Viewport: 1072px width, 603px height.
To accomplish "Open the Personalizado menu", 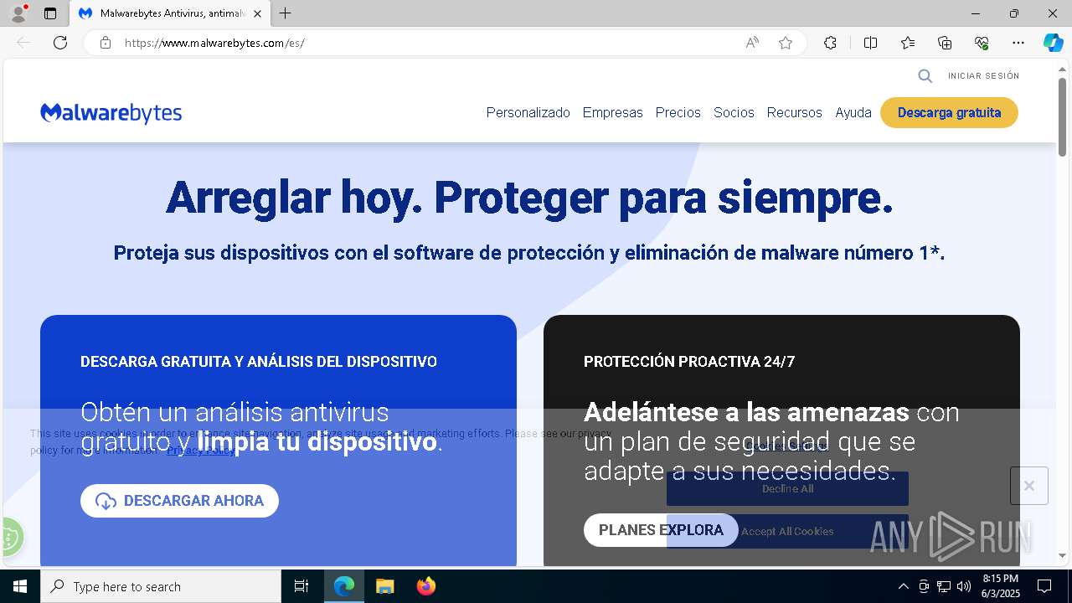I will pyautogui.click(x=528, y=112).
